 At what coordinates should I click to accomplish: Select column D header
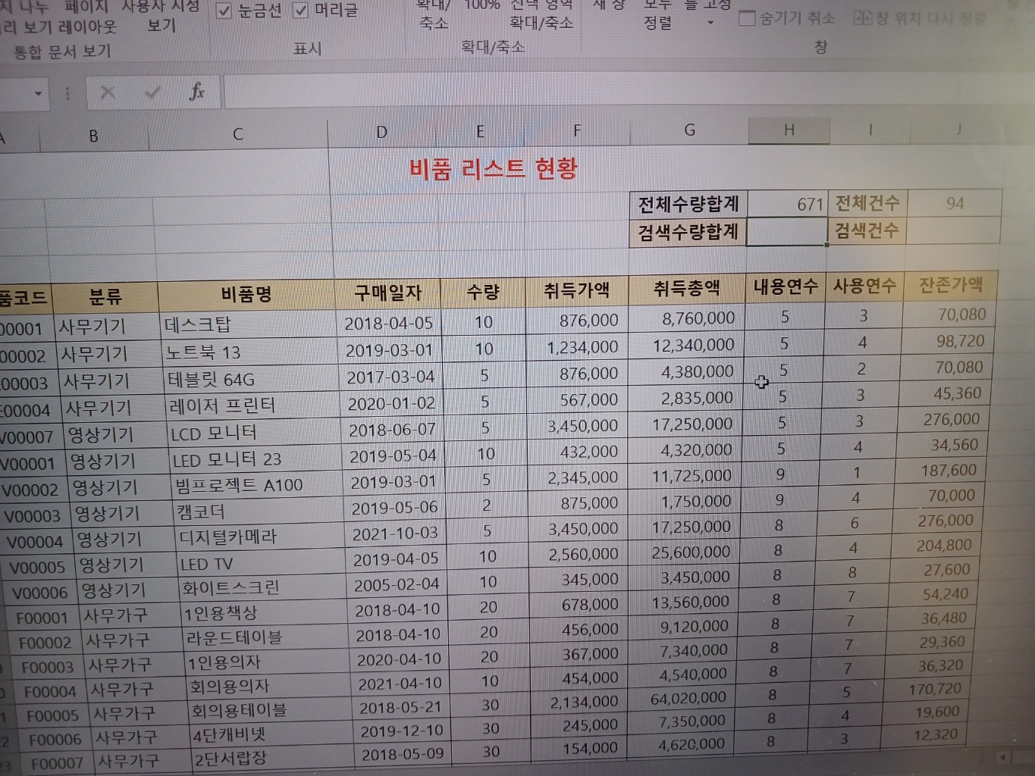point(381,133)
